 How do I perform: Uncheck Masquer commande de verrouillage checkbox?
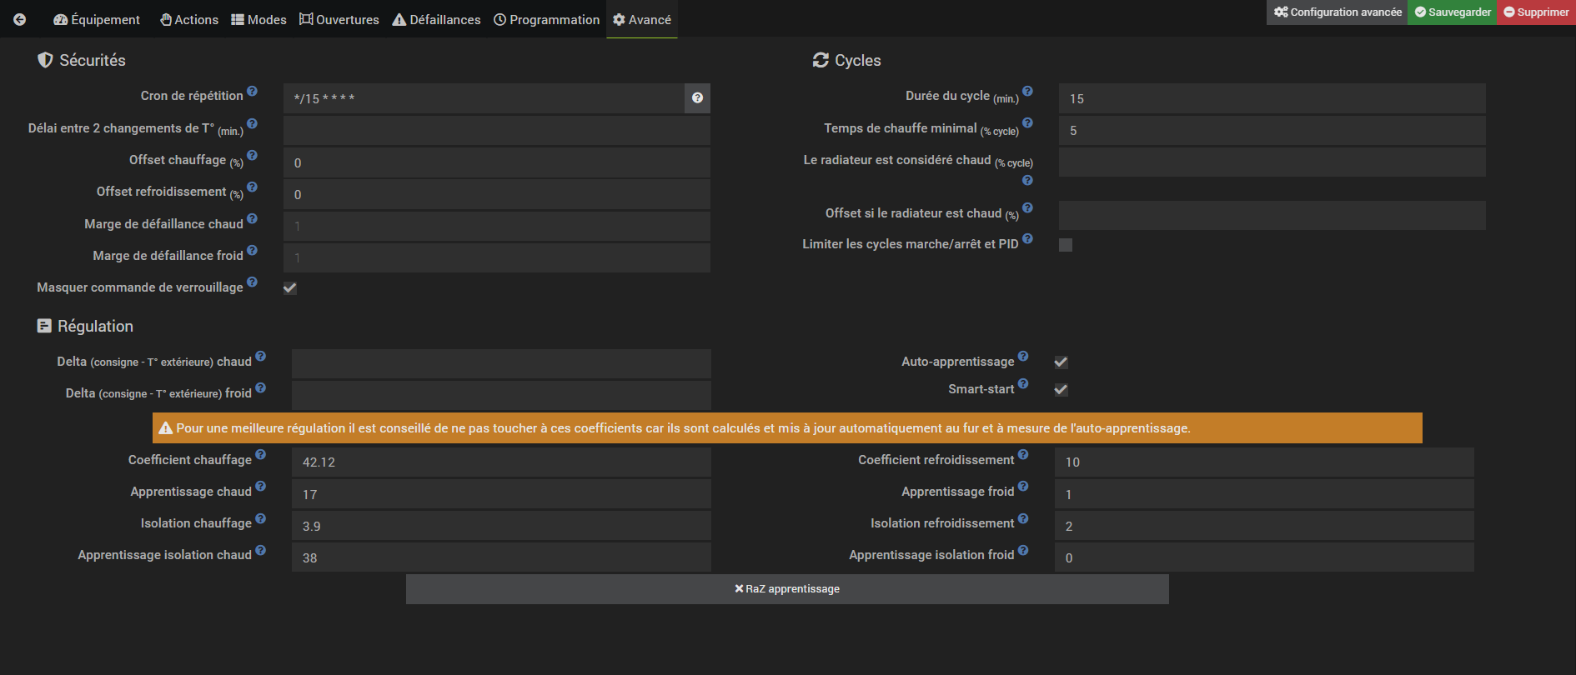click(x=290, y=288)
